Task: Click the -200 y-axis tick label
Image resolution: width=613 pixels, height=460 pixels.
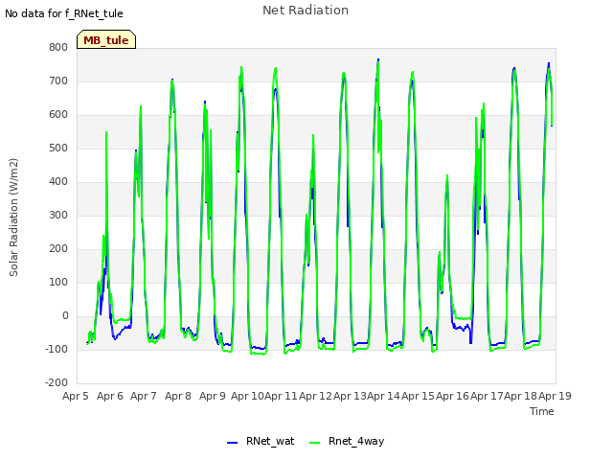Action: (x=57, y=383)
